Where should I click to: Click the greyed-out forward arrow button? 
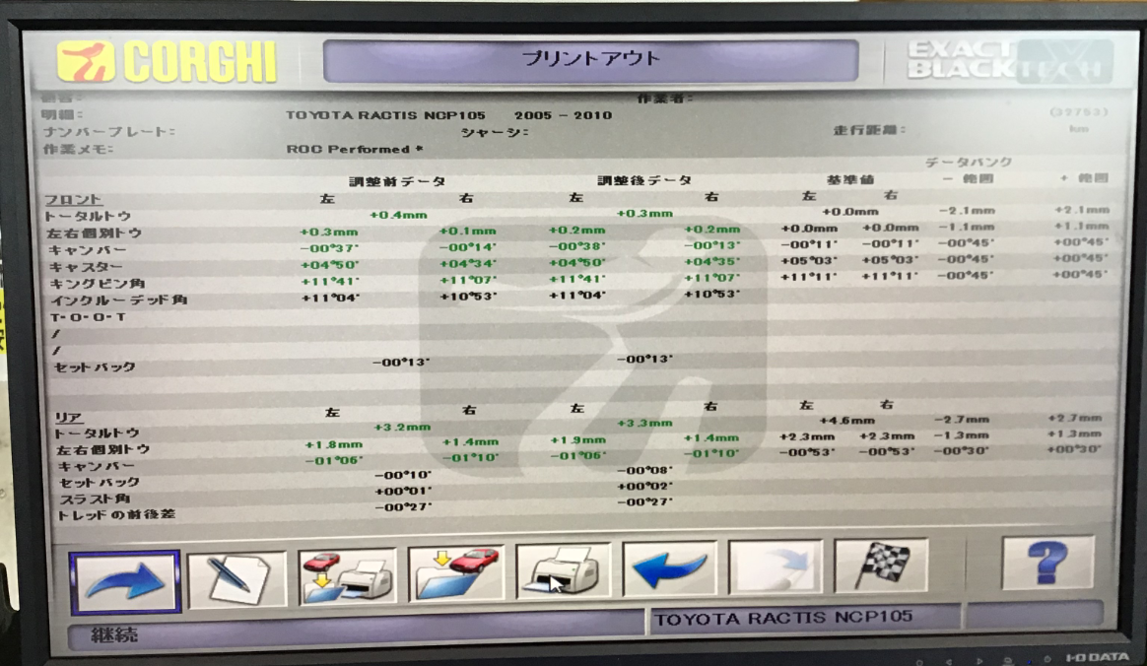[x=776, y=567]
